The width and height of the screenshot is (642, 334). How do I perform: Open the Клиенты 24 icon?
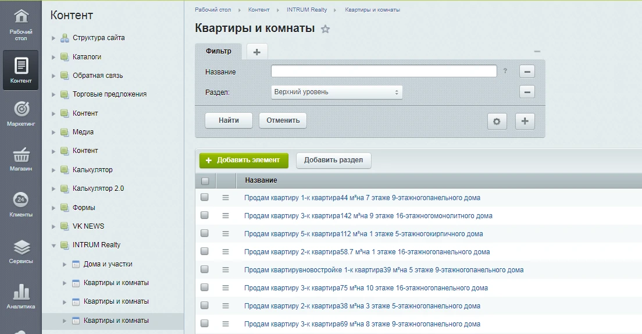21,200
